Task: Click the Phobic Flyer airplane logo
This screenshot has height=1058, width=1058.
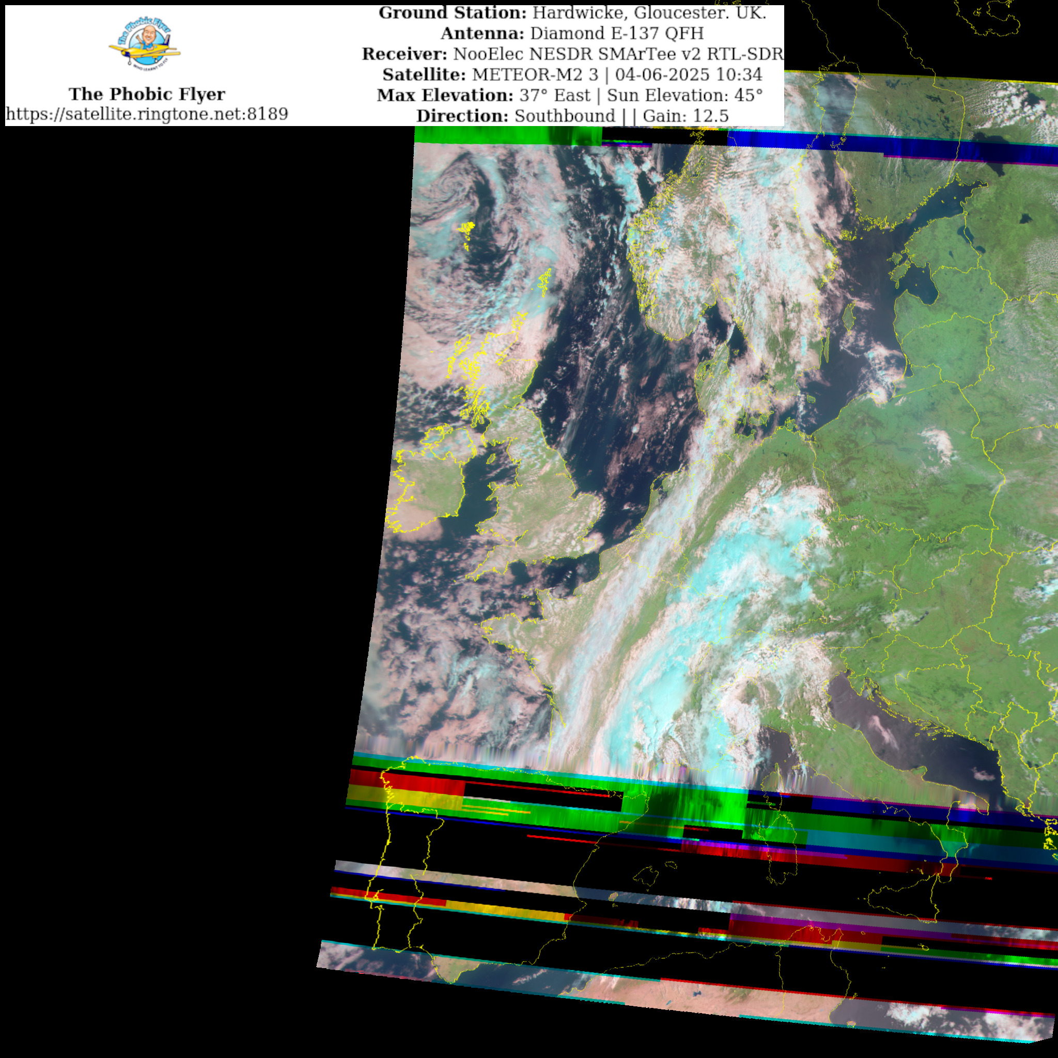Action: 145,45
